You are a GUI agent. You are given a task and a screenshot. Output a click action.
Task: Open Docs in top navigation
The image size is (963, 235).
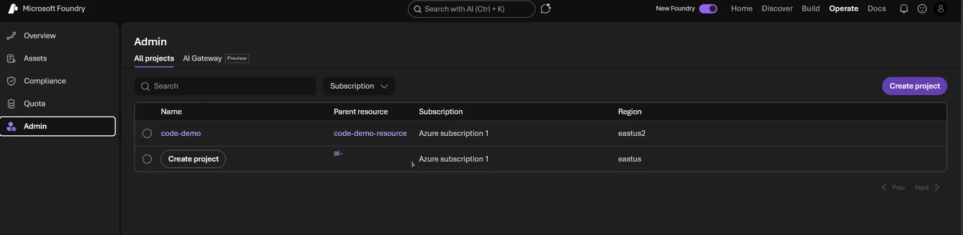[877, 9]
